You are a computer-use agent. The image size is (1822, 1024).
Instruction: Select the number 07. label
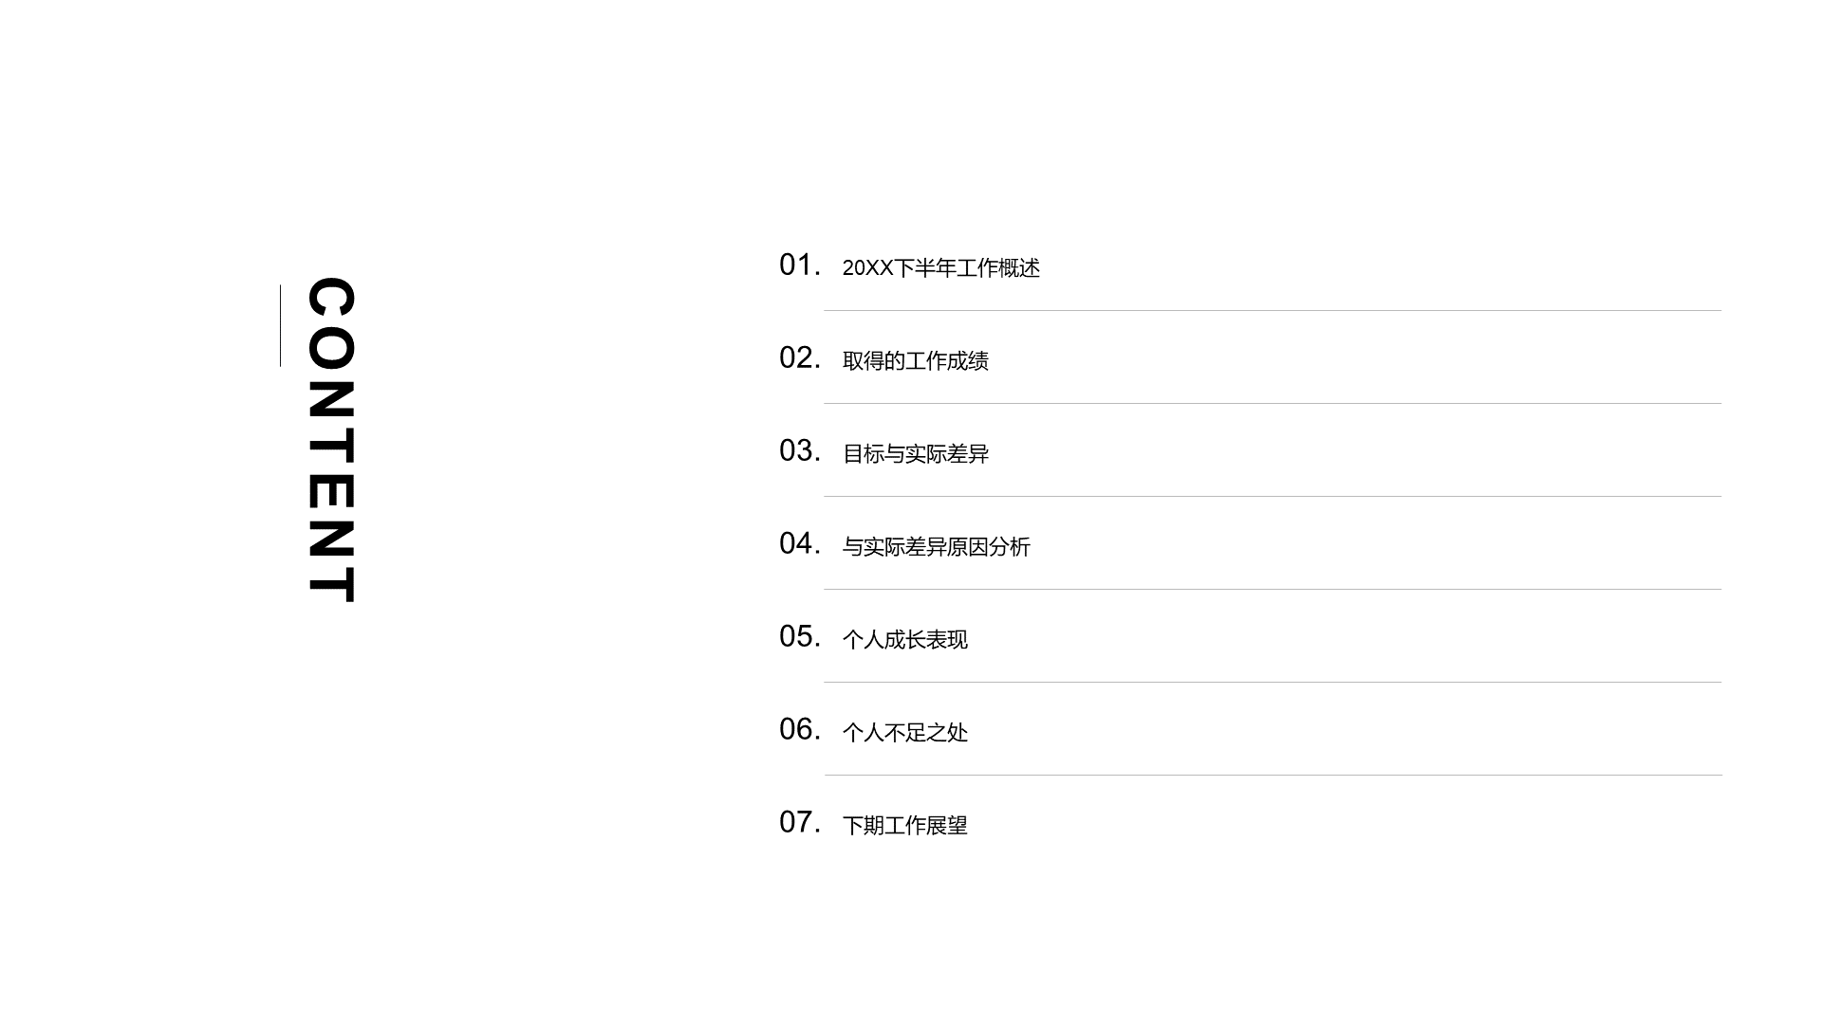(800, 822)
